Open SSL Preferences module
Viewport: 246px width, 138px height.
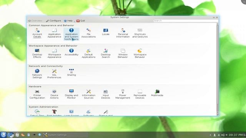pos(54,74)
